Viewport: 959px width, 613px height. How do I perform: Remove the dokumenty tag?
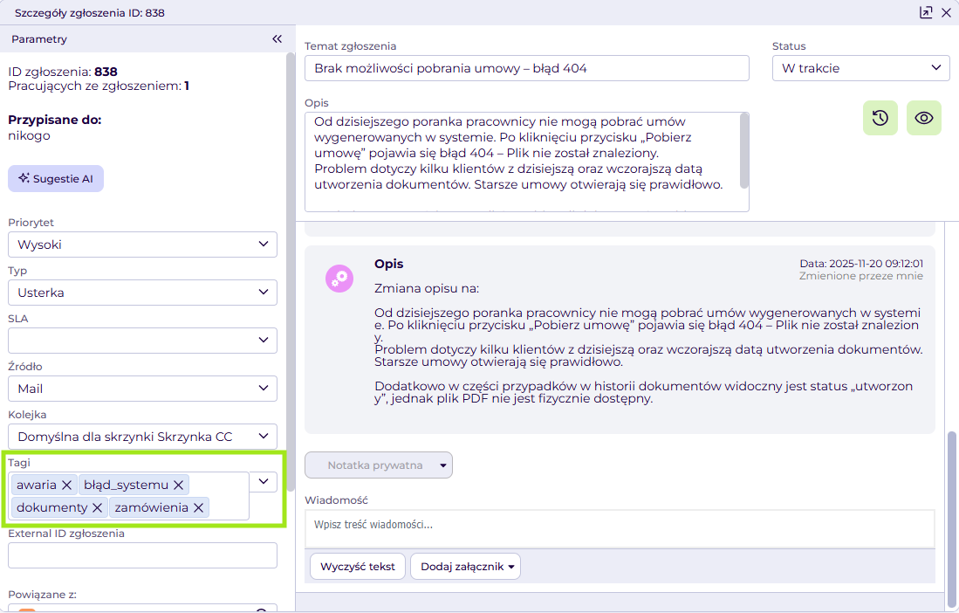click(97, 507)
